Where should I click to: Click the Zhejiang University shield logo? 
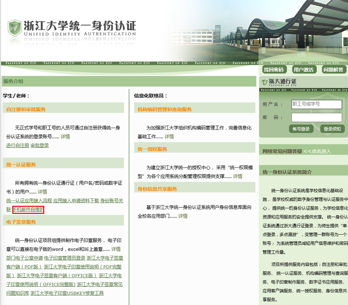[15, 28]
